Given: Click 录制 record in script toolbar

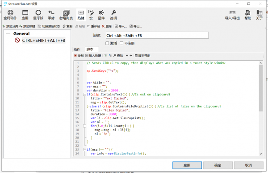Looking at the screenshot, I should (79, 56).
